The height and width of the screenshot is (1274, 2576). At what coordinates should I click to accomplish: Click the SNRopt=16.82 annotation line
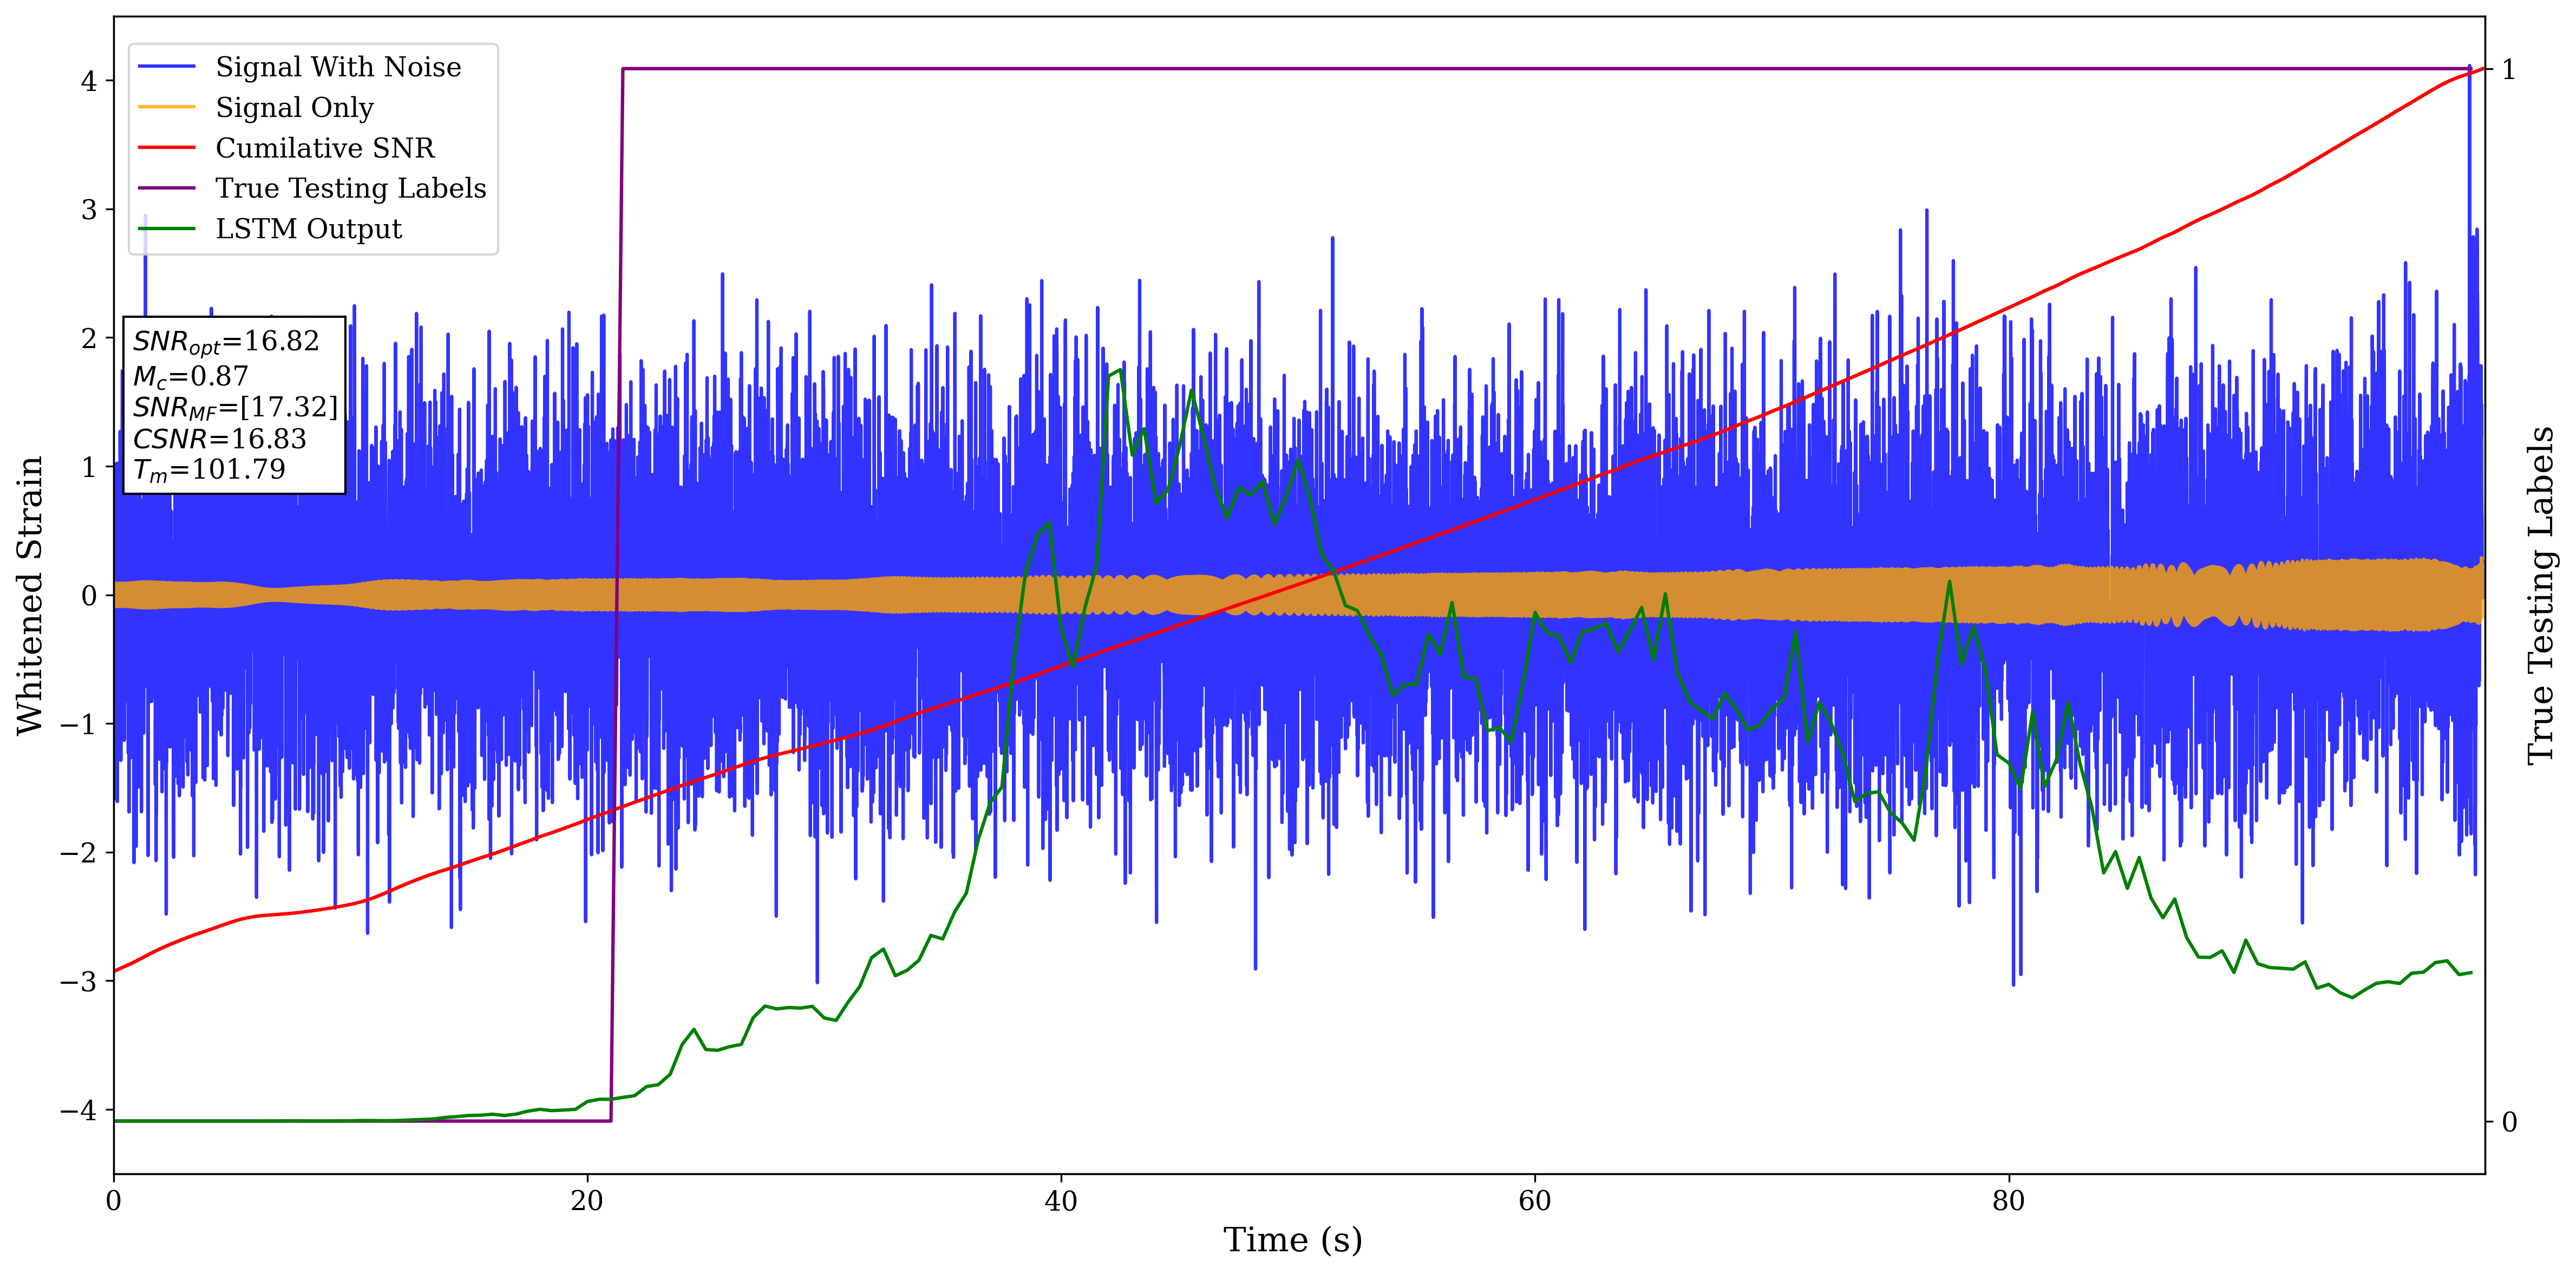226,342
